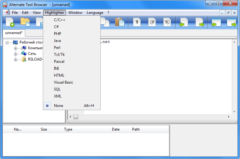
Task: Expand the RSLOAD tree node
Action: (15, 60)
